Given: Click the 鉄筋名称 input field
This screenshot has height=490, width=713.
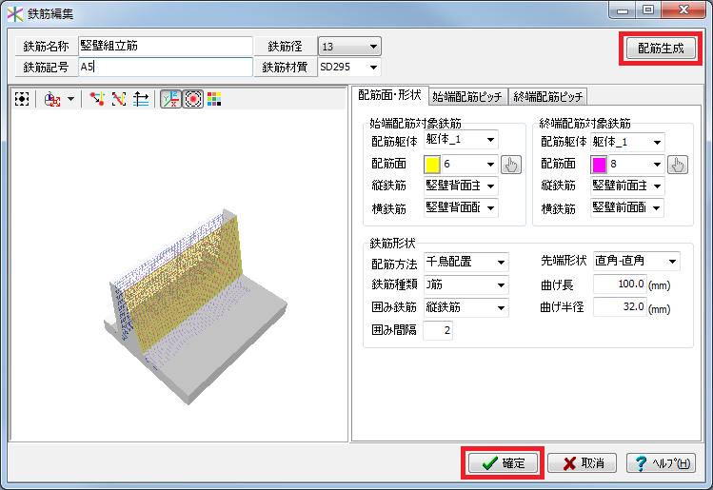Looking at the screenshot, I should pyautogui.click(x=165, y=46).
